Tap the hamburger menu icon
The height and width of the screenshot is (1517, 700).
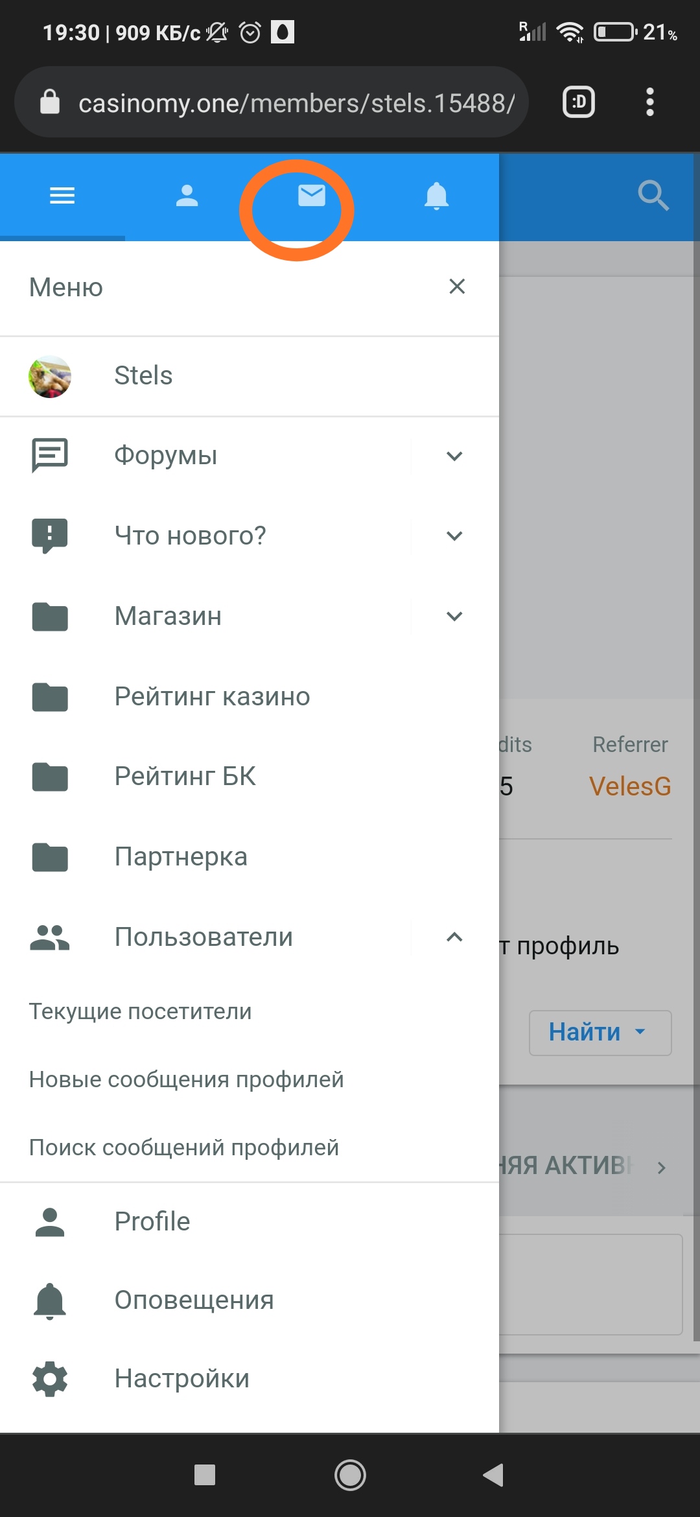click(x=62, y=195)
